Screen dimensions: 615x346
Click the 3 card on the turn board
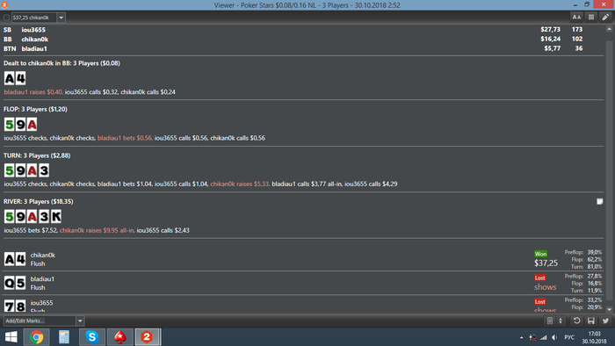(x=44, y=170)
